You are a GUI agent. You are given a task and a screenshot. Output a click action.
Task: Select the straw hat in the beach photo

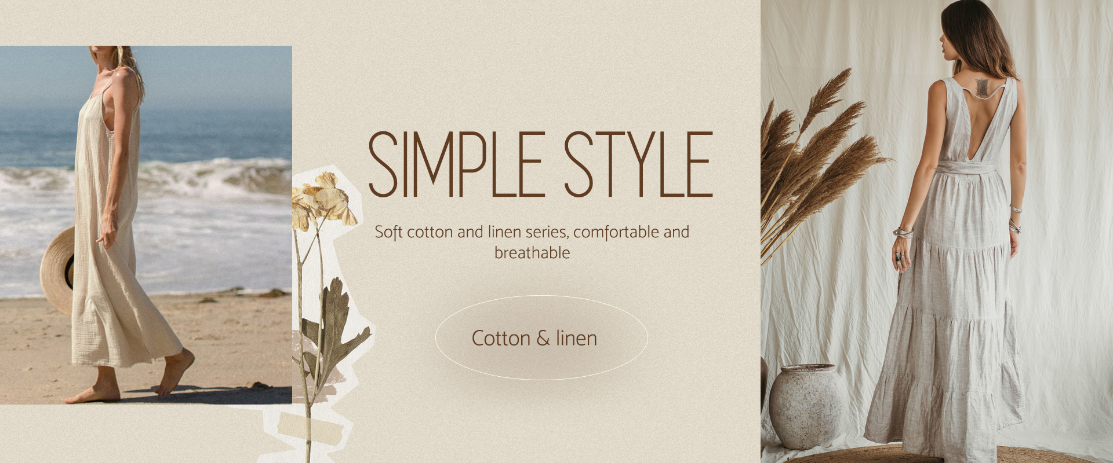[57, 270]
